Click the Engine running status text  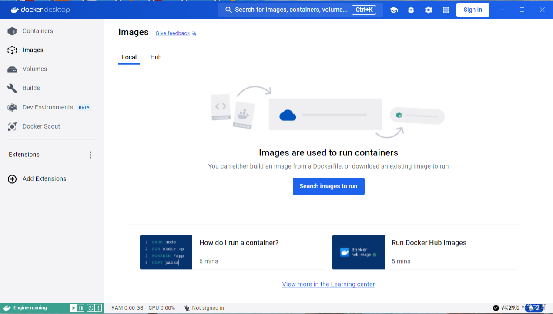click(30, 308)
